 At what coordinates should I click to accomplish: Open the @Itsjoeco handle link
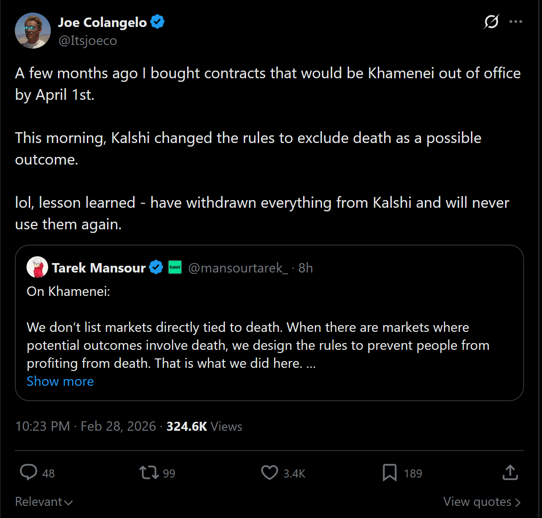88,40
